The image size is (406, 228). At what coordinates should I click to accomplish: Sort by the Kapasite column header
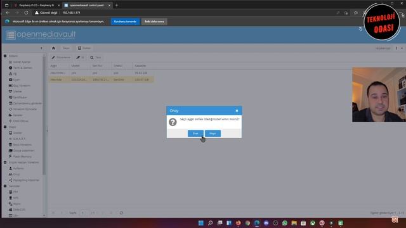coord(143,66)
